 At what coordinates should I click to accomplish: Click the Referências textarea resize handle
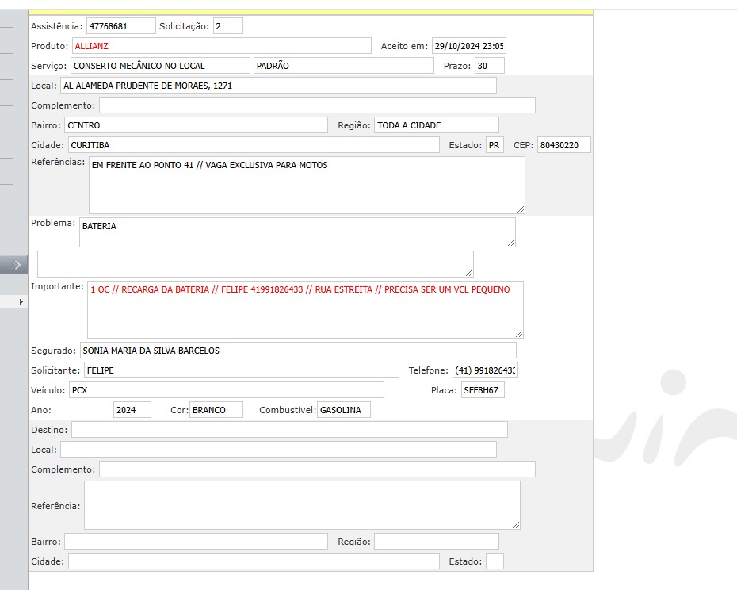(x=520, y=209)
